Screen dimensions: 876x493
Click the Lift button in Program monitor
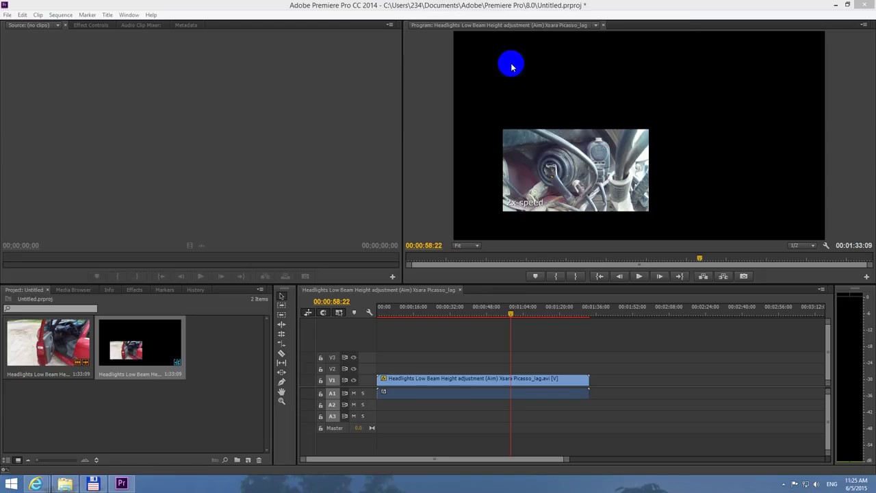(x=703, y=276)
